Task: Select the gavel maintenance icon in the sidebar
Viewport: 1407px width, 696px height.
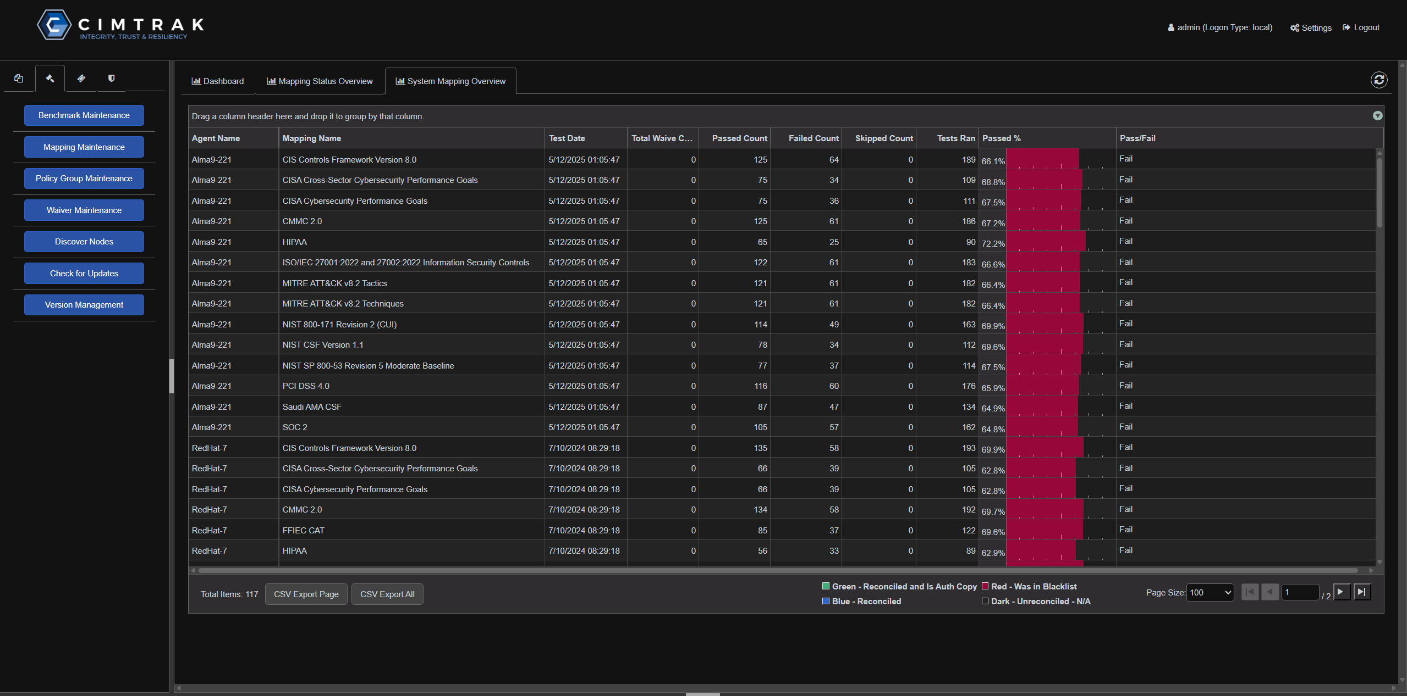Action: (x=50, y=78)
